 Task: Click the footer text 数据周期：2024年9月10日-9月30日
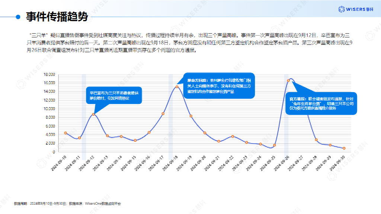(40, 204)
